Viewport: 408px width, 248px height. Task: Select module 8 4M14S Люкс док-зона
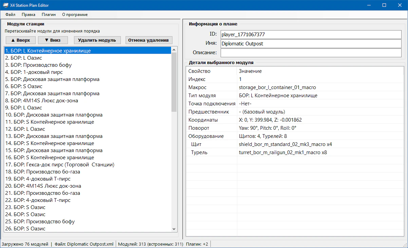coord(41,101)
